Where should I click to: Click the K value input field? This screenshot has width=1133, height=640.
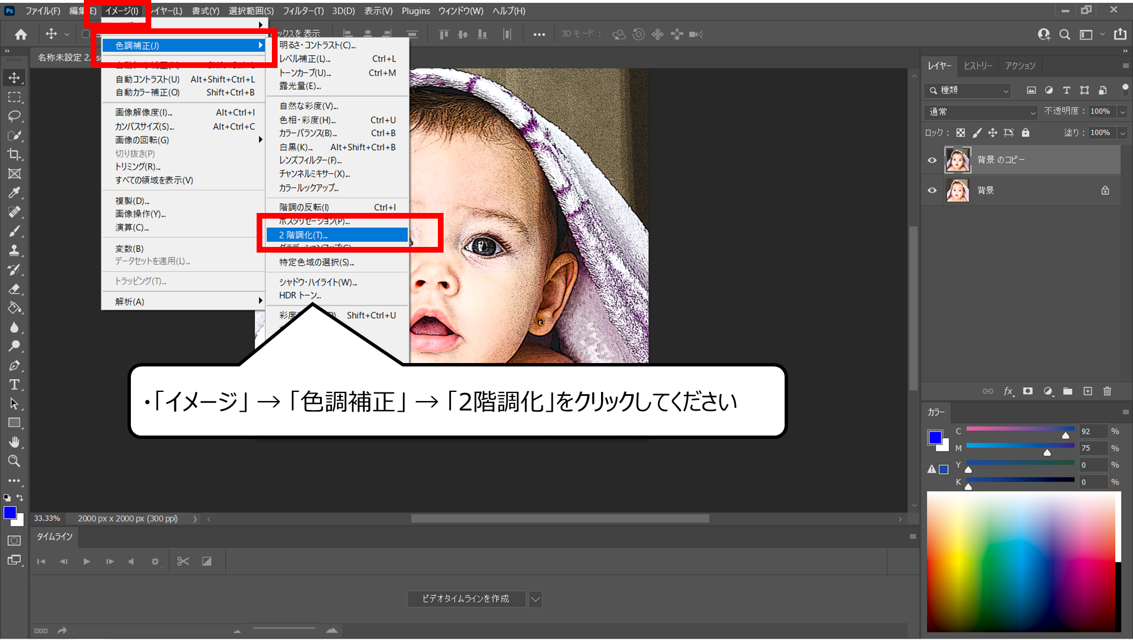[1093, 482]
